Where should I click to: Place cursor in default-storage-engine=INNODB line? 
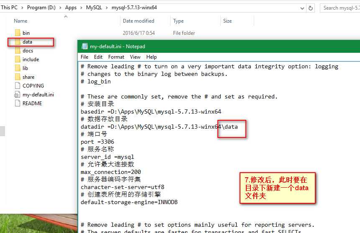coord(129,202)
